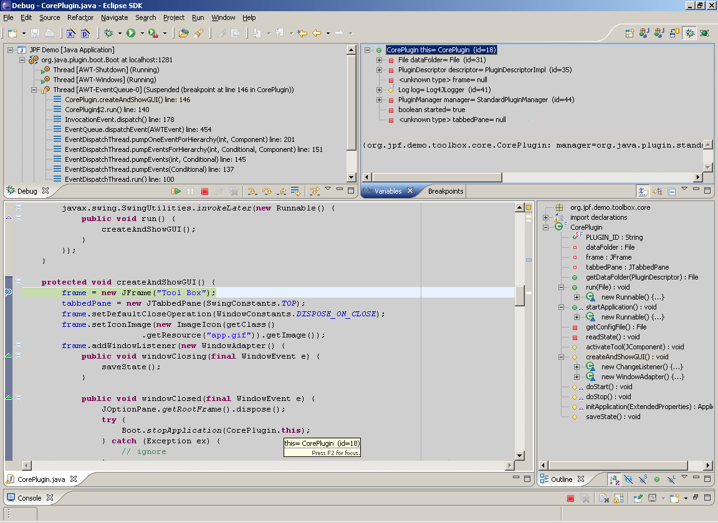Close the CorePlugin.java editor tab
This screenshot has height=523, width=718.
74,479
